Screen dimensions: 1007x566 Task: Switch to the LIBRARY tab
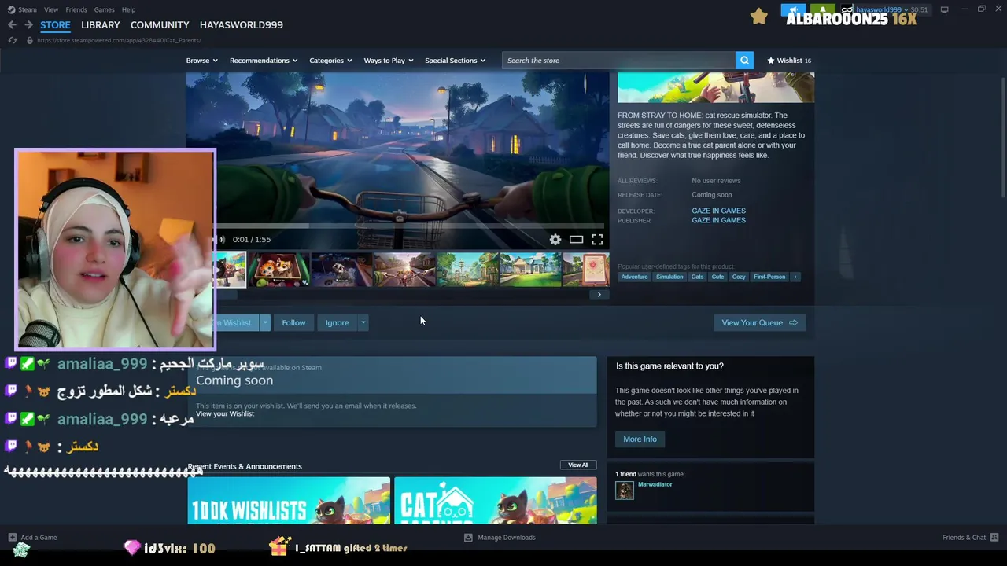[101, 24]
